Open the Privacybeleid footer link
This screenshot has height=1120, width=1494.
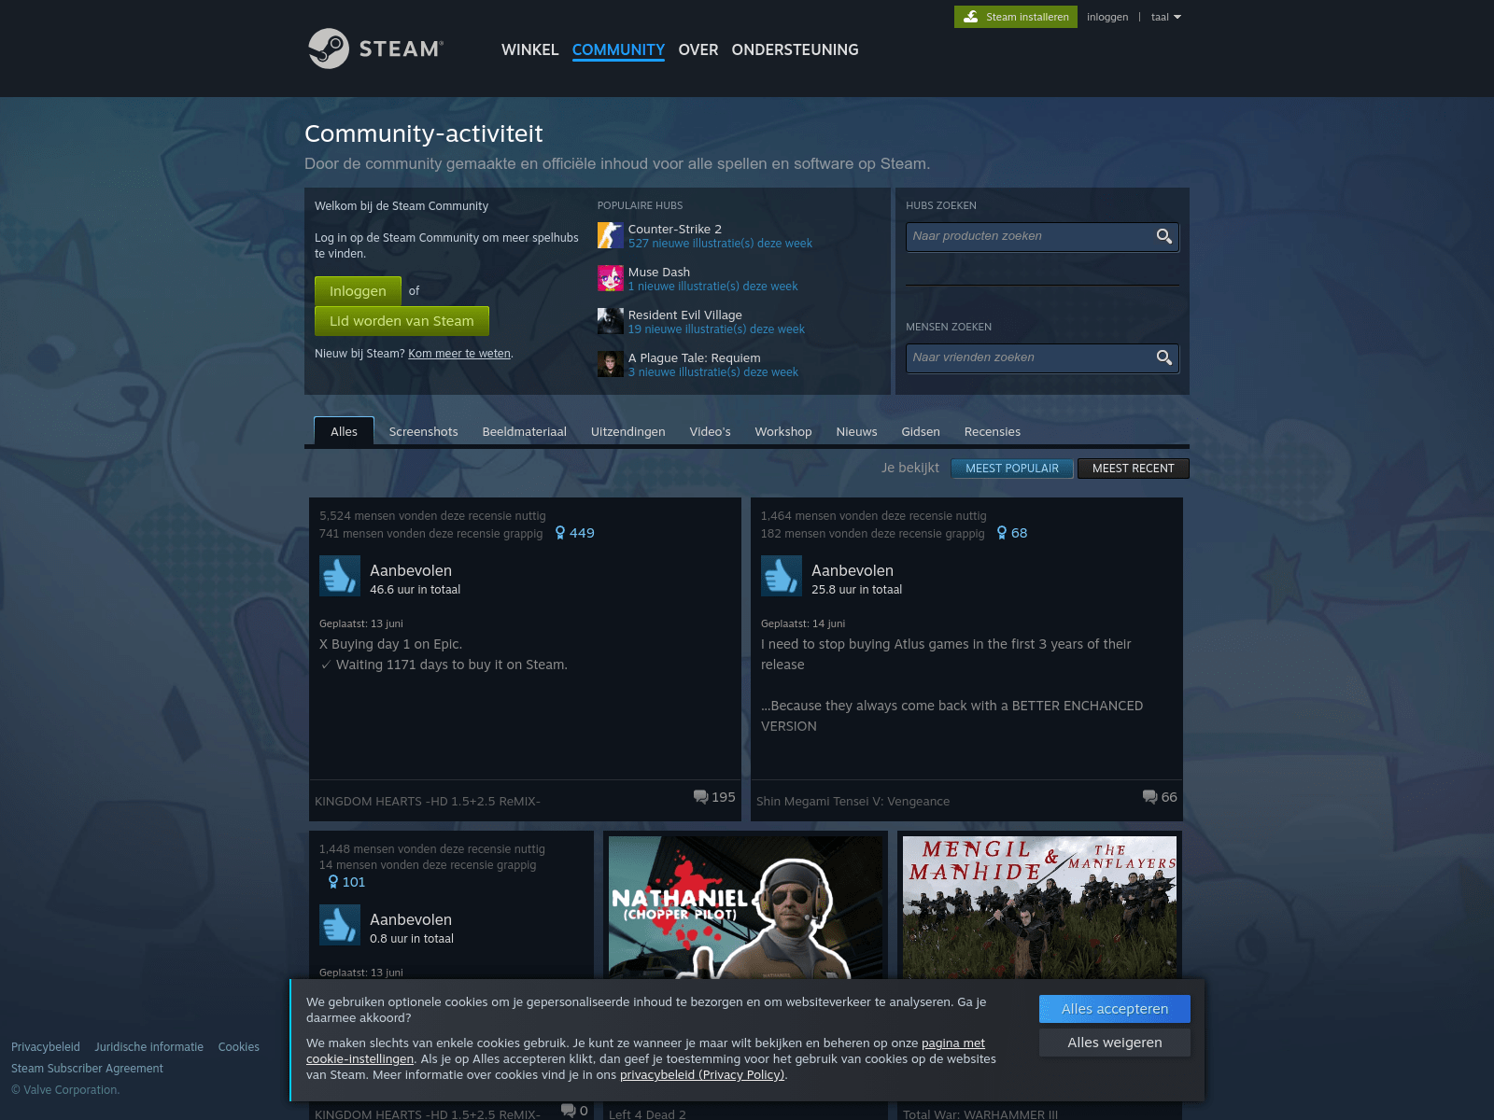coord(46,1047)
